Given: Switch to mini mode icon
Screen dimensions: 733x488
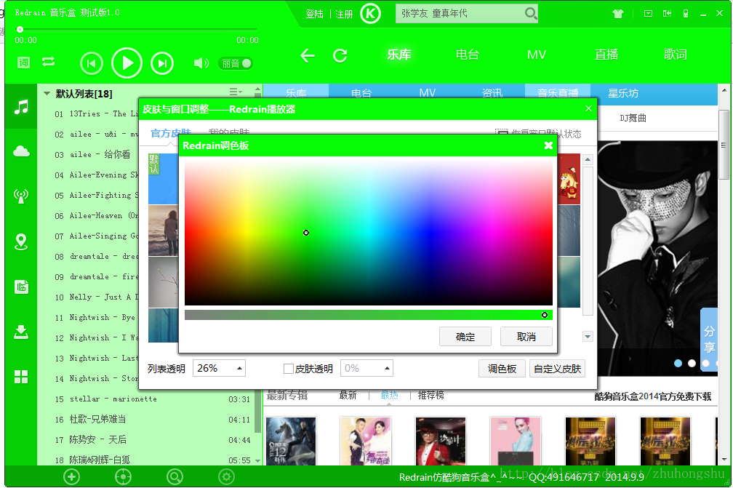Looking at the screenshot, I should 667,14.
